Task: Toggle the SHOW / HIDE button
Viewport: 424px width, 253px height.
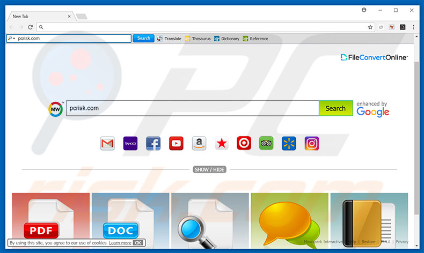Action: pyautogui.click(x=209, y=169)
